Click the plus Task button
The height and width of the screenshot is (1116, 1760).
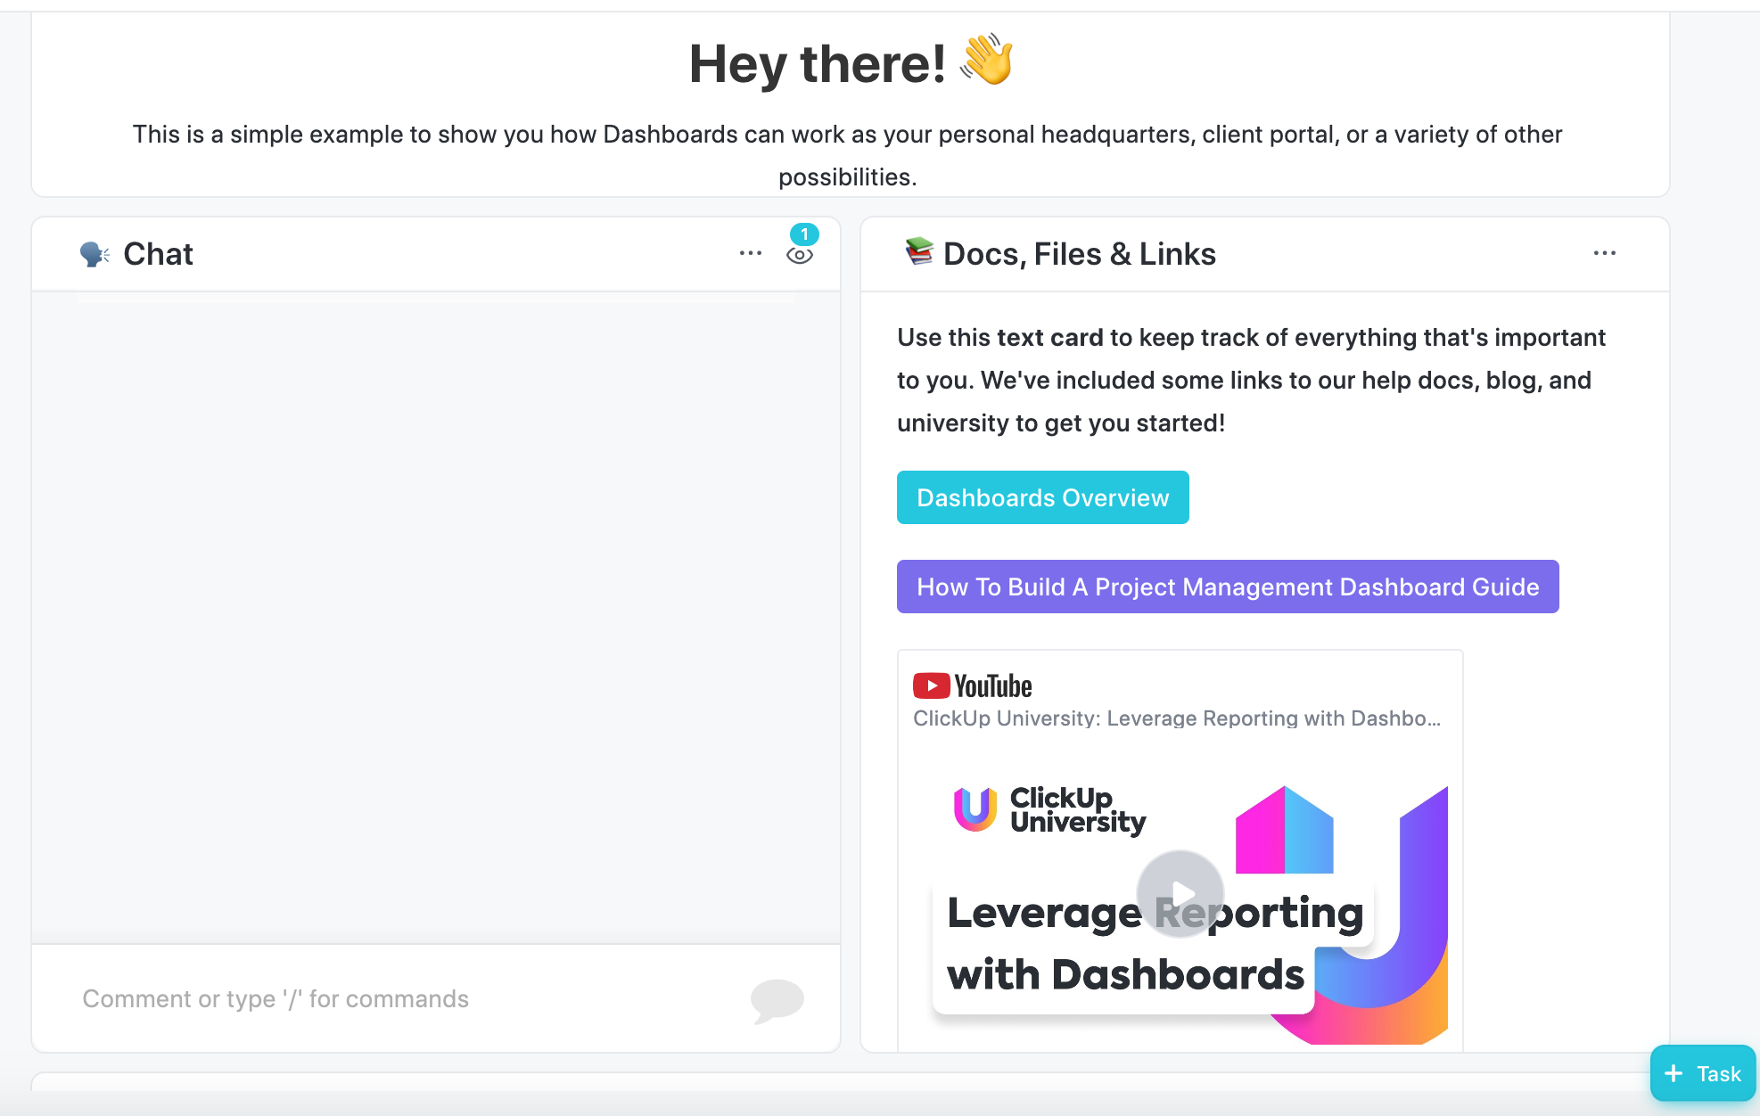click(x=1703, y=1073)
